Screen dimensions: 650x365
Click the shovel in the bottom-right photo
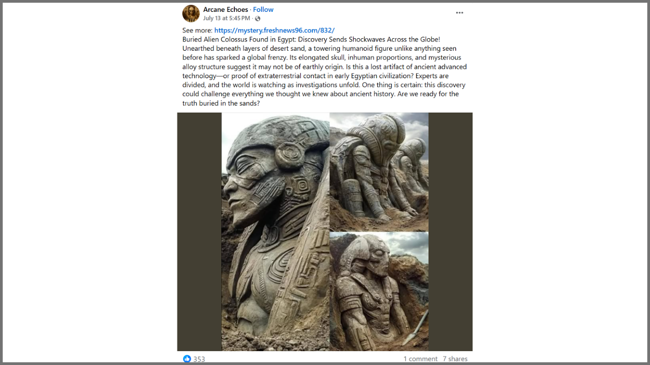pyautogui.click(x=415, y=328)
